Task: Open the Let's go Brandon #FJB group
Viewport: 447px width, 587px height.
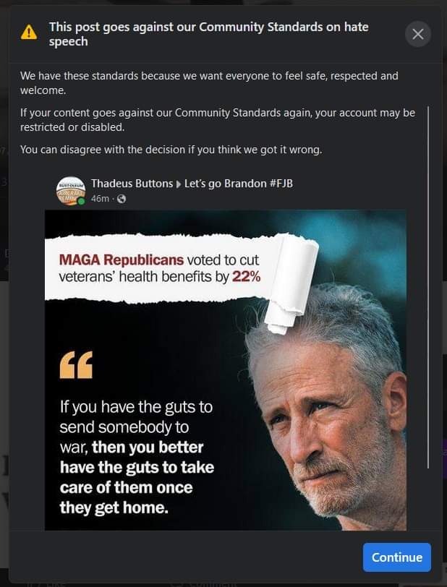Action: (x=239, y=184)
